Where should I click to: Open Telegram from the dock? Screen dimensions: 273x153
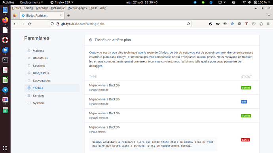(x=5, y=90)
